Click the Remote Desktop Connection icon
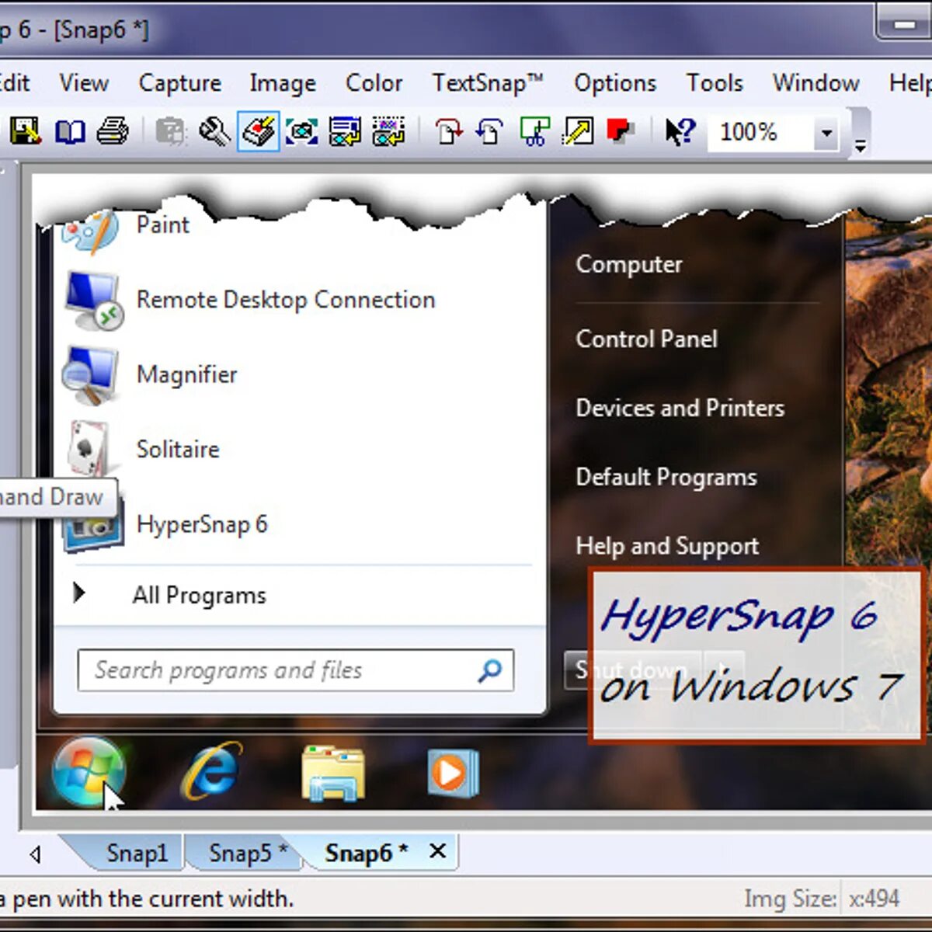This screenshot has height=932, width=932. point(93,301)
